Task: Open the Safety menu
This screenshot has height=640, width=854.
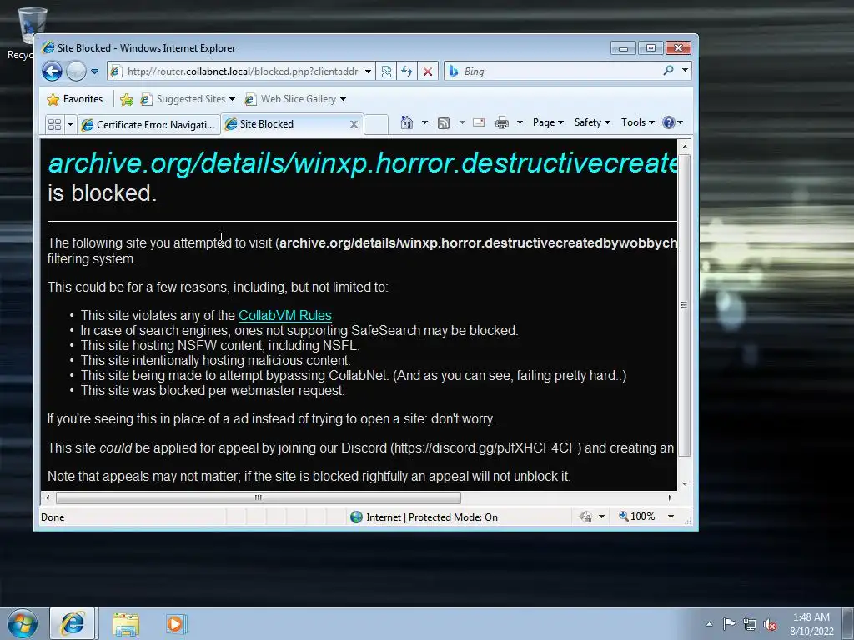Action: [593, 122]
